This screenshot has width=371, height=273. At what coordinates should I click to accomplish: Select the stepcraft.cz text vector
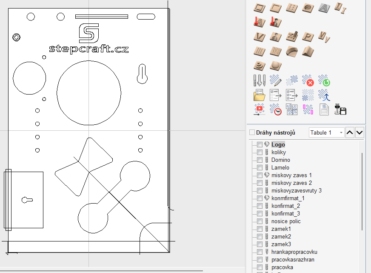click(x=89, y=49)
